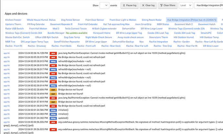
Task: Select Nas filter
Action: coord(141,42)
